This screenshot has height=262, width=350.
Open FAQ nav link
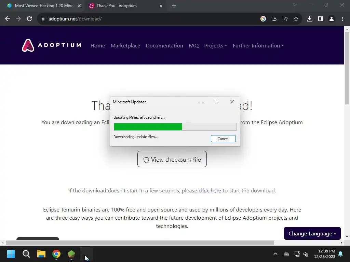click(193, 45)
